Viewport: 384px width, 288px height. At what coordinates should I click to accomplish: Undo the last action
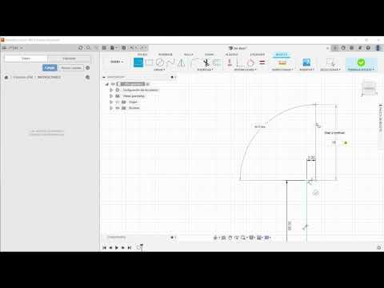pyautogui.click(x=132, y=48)
